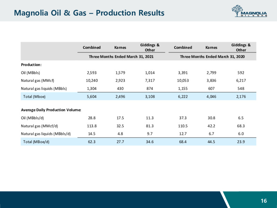This screenshot has height=208, width=277.
Task: Select the slide title 'Magnolia Oil & Gas – Production Results'
Action: (89, 13)
